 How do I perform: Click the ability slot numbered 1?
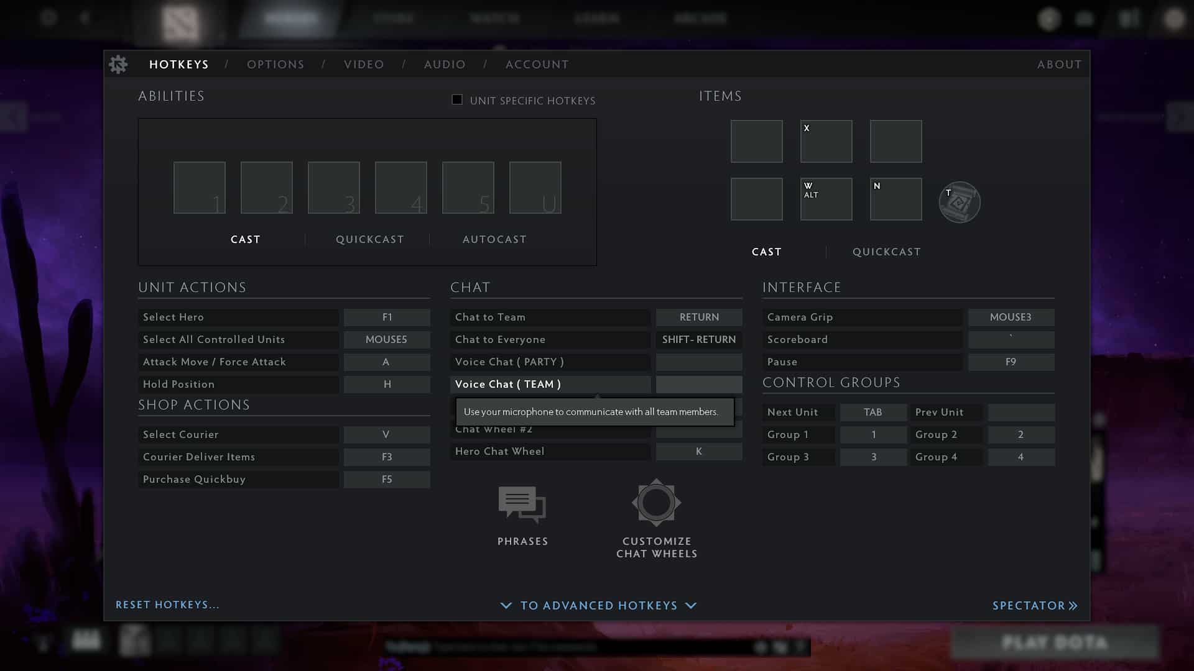pos(199,187)
